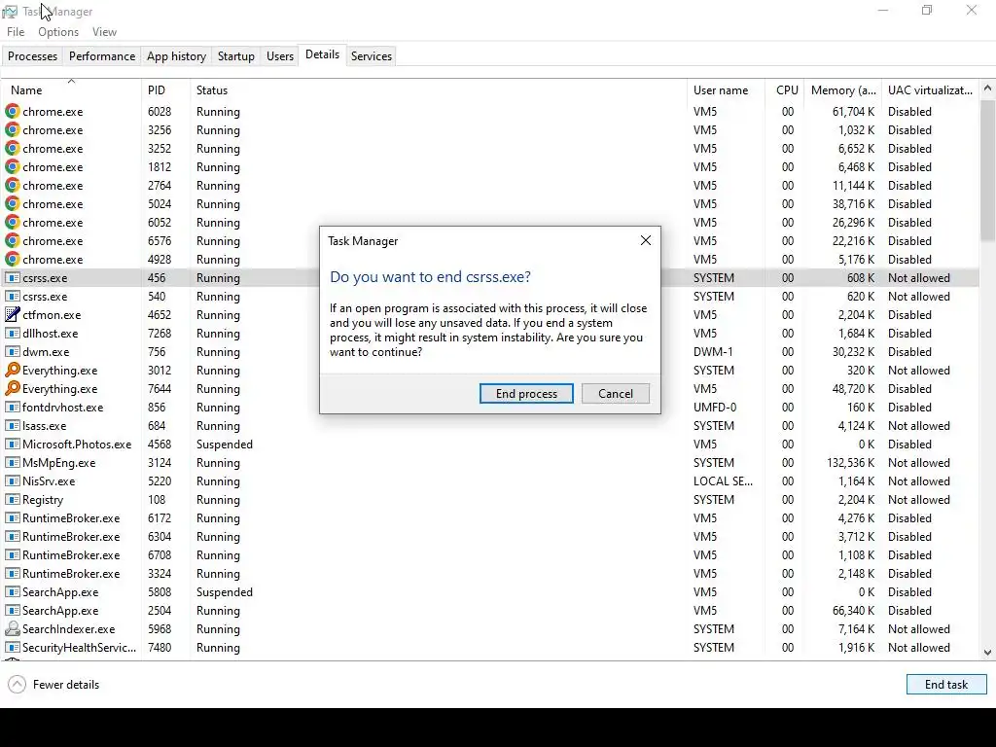Click memory value 61,704 K

(x=853, y=111)
